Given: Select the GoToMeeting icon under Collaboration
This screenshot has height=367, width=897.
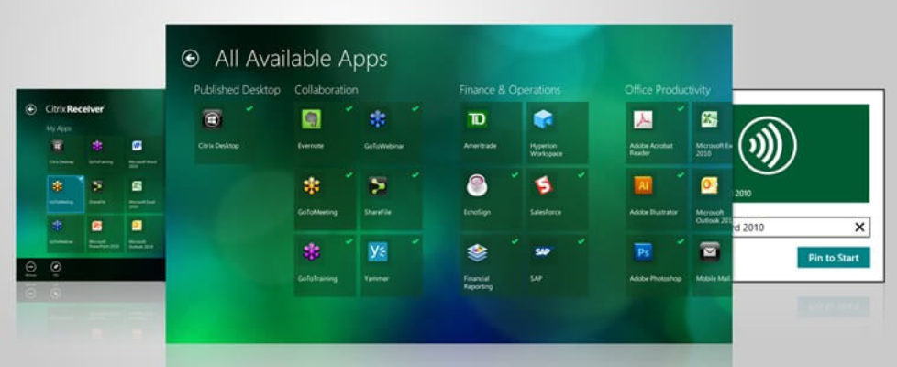Looking at the screenshot, I should (311, 185).
